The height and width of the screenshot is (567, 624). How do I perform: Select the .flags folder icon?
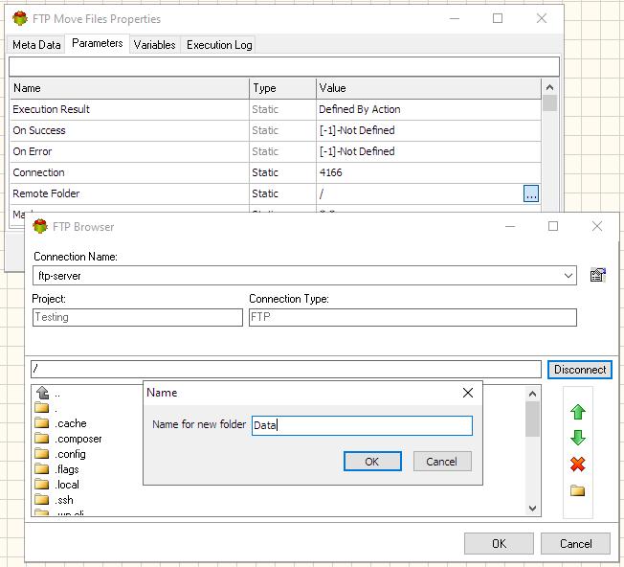[41, 468]
